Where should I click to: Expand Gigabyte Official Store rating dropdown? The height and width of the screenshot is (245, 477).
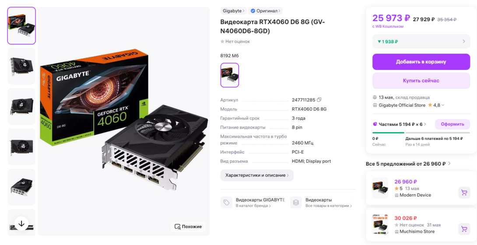(x=443, y=105)
